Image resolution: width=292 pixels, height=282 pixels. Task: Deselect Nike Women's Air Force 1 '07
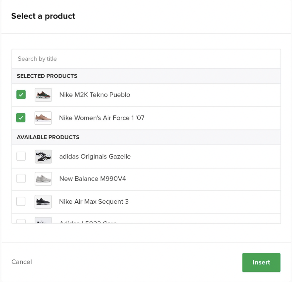click(21, 118)
